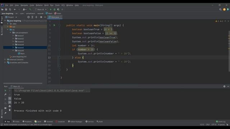Image resolution: width=230 pixels, height=129 pixels.
Task: Click the yellow warnings indicator in editor
Action: pyautogui.click(x=217, y=21)
